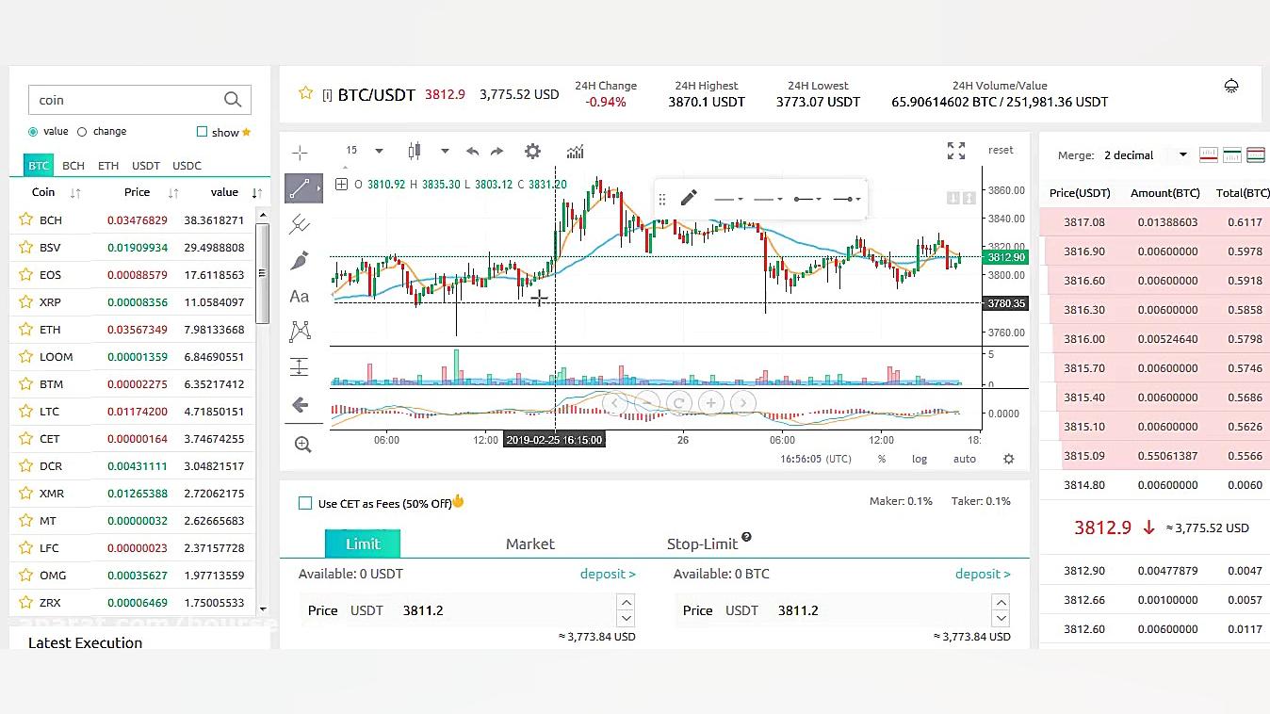1270x714 pixels.
Task: Favorite the BTC/USDT pair star
Action: tap(305, 92)
